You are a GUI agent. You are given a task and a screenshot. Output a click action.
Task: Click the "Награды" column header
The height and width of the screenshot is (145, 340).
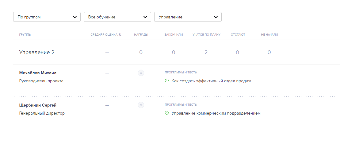[x=141, y=35]
